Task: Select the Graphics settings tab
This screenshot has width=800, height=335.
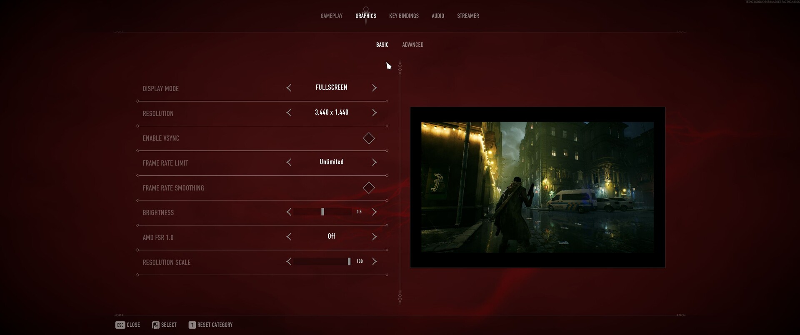Action: click(x=366, y=16)
